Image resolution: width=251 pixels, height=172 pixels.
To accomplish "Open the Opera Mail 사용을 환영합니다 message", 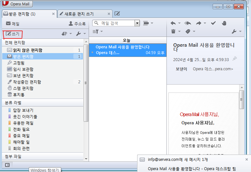I will (x=128, y=50).
